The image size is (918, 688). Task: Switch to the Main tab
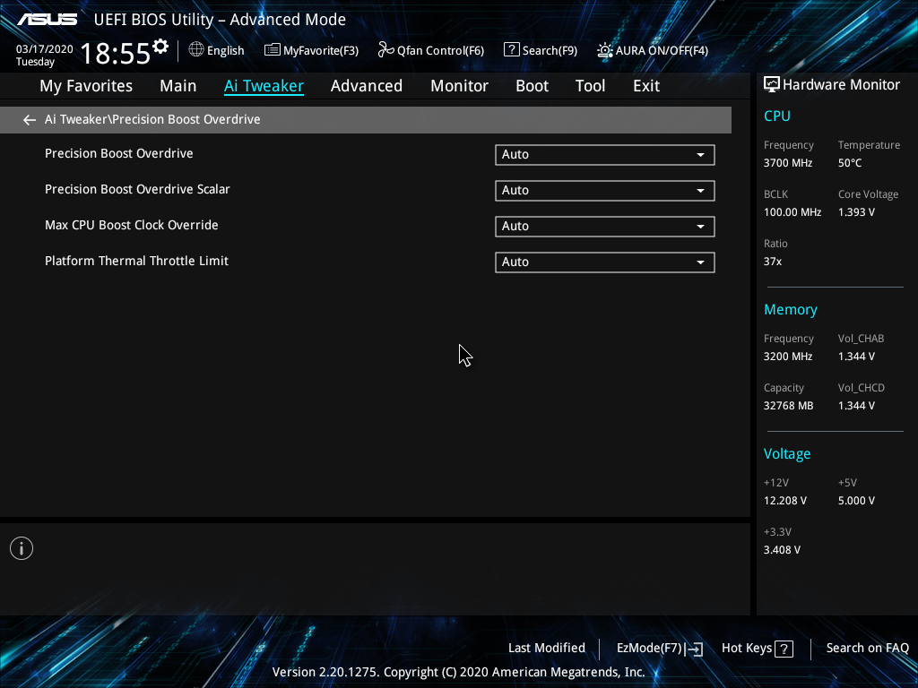click(x=178, y=86)
